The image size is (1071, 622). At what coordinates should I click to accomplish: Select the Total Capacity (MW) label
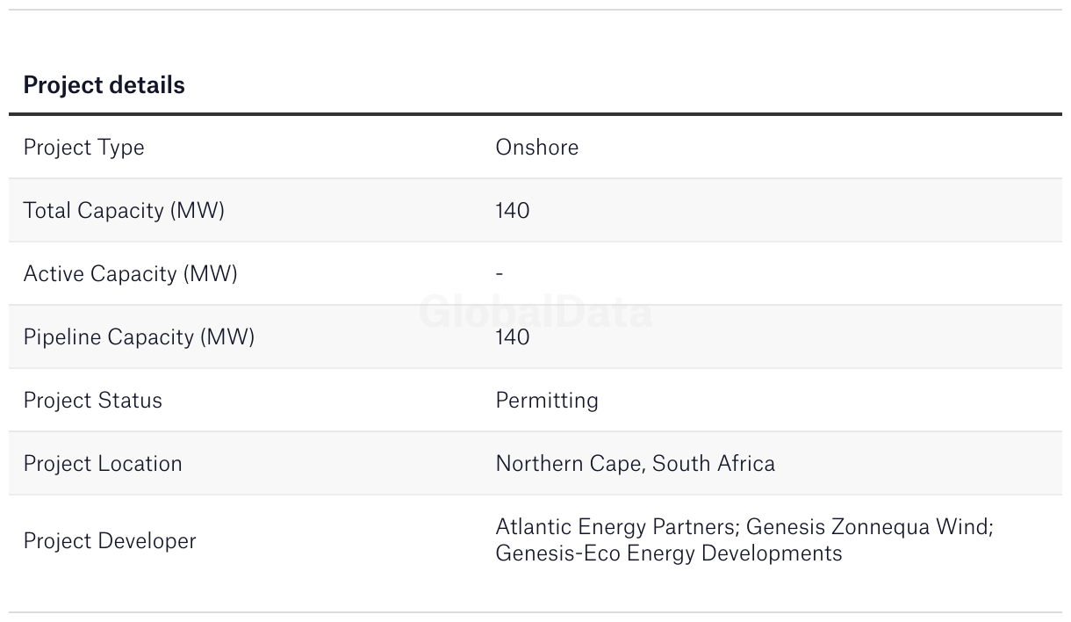click(124, 211)
